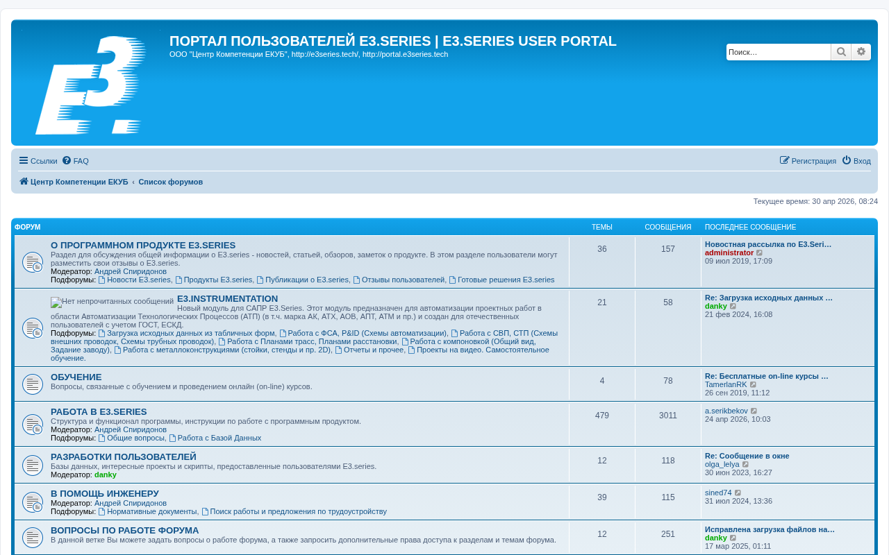
Task: Expand the Ссылки quick links menu
Action: 38,161
